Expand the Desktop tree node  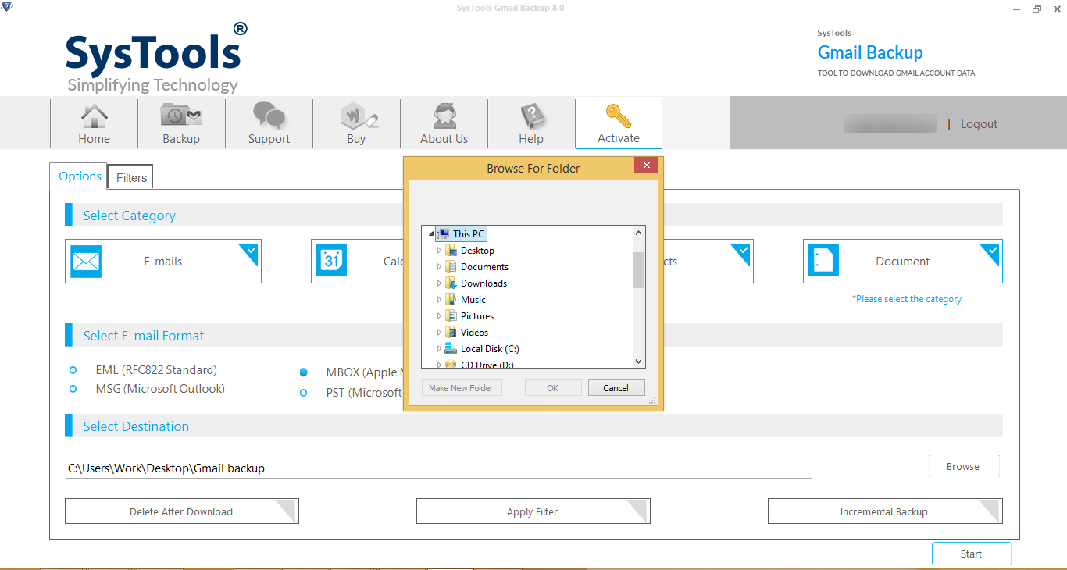pos(439,251)
